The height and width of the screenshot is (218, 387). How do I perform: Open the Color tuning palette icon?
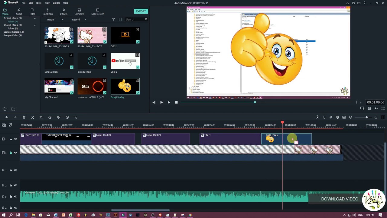tap(50, 117)
